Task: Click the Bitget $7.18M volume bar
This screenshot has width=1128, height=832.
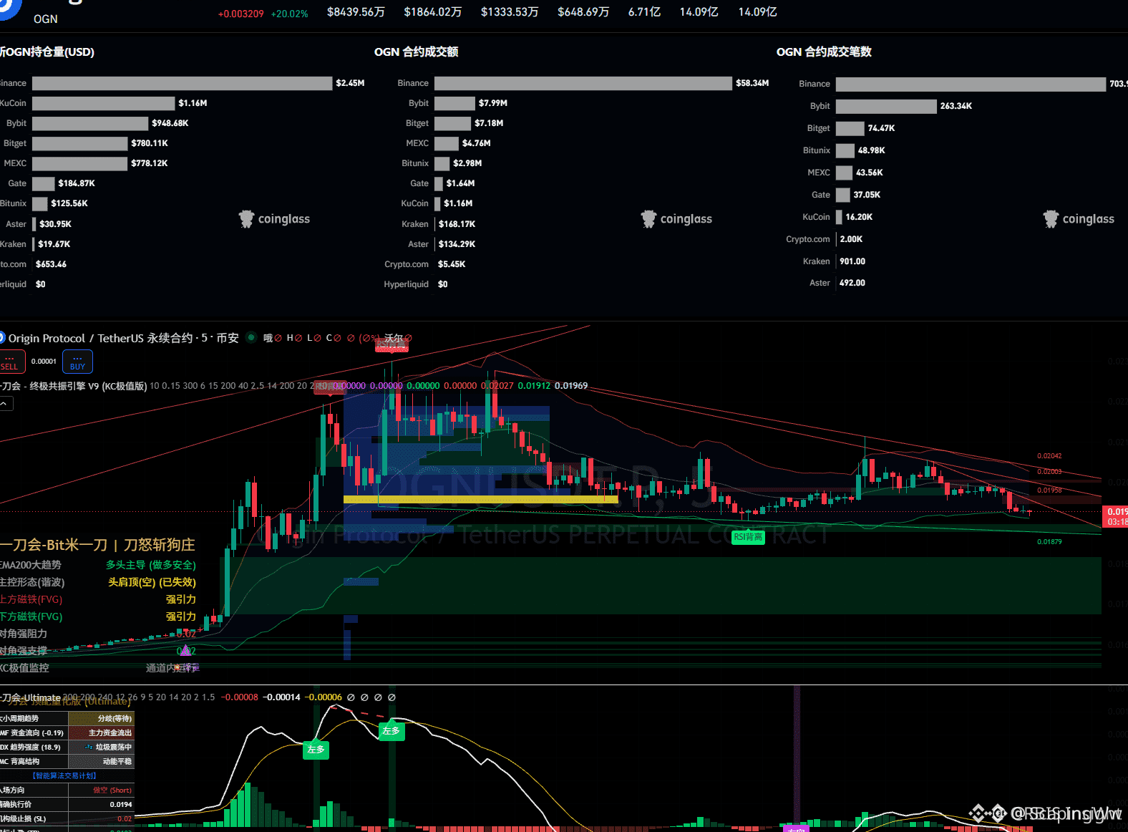Action: 453,123
